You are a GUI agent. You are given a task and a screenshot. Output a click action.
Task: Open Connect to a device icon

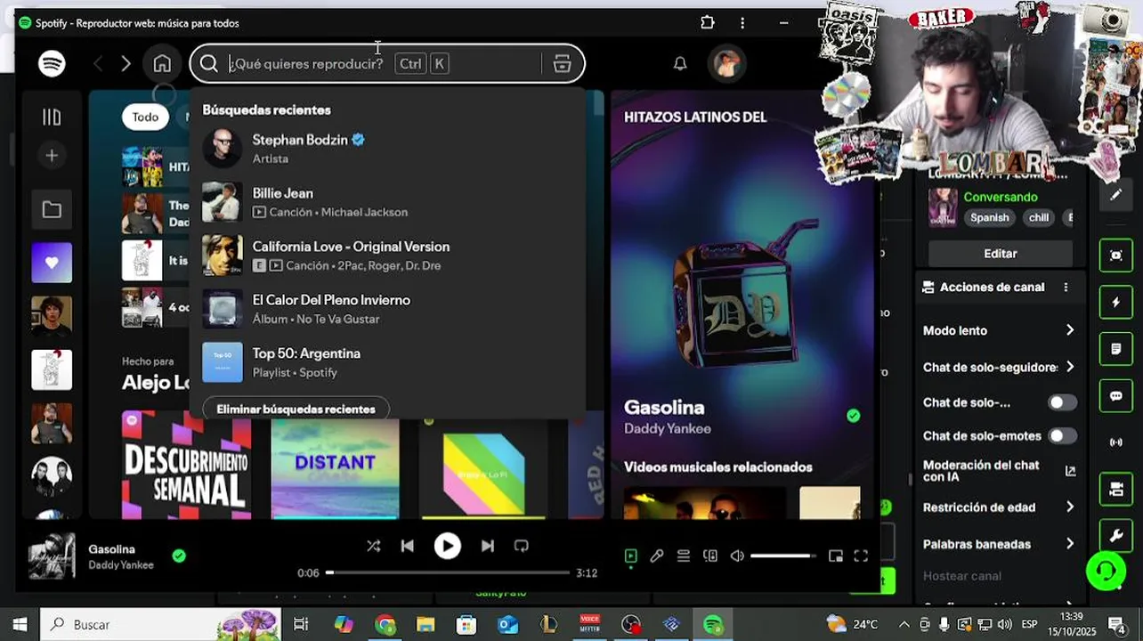709,556
